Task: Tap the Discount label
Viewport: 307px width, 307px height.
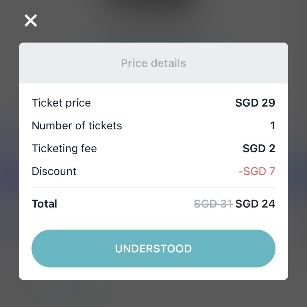Action: [54, 171]
